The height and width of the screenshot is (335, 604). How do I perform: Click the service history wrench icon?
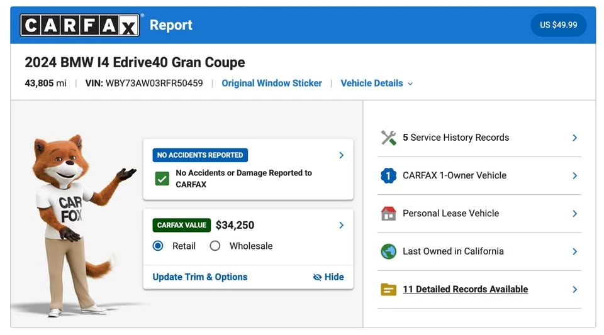point(388,138)
